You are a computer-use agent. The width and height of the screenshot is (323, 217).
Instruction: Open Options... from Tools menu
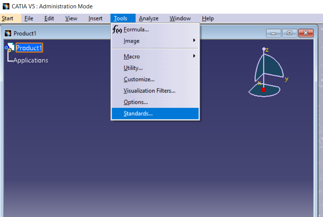point(155,102)
